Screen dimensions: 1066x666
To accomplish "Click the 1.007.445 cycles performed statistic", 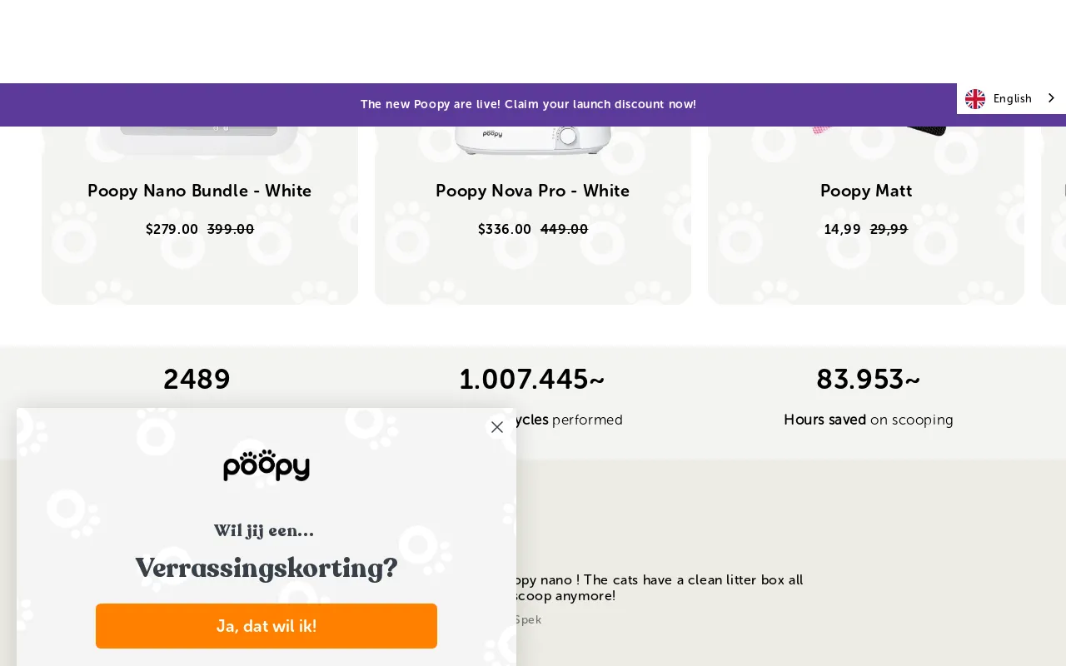I will (531, 380).
